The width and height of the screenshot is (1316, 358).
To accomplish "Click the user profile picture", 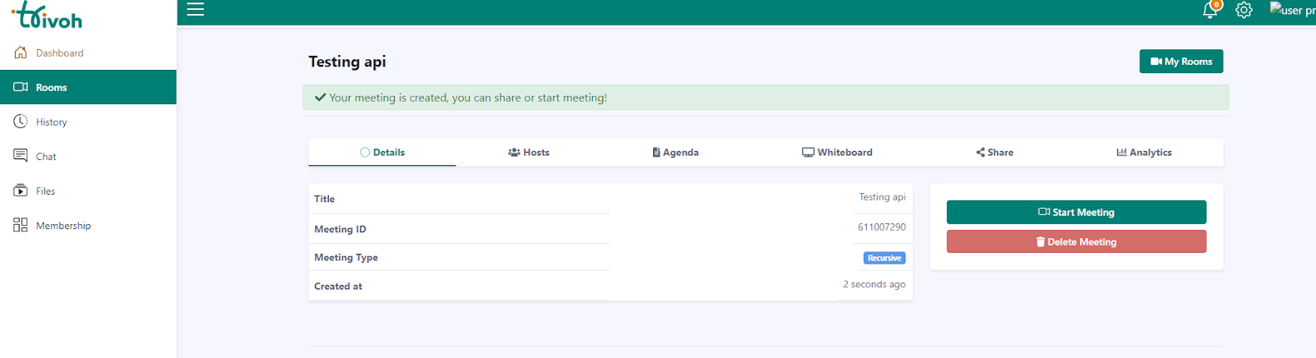I will click(x=1291, y=10).
